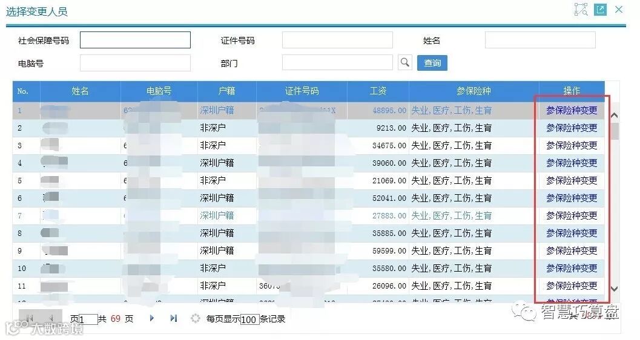Image resolution: width=640 pixels, height=340 pixels.
Task: Focus the 部门 input field
Action: click(x=337, y=63)
